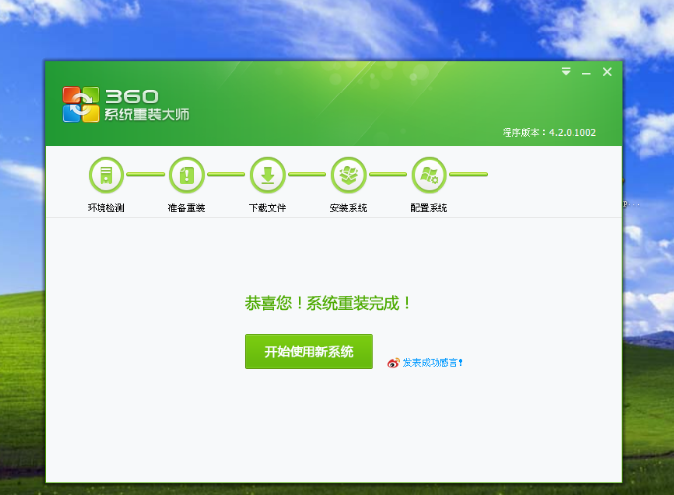
Task: Click the 程序版本：4.2.0.1002 text
Action: point(549,132)
